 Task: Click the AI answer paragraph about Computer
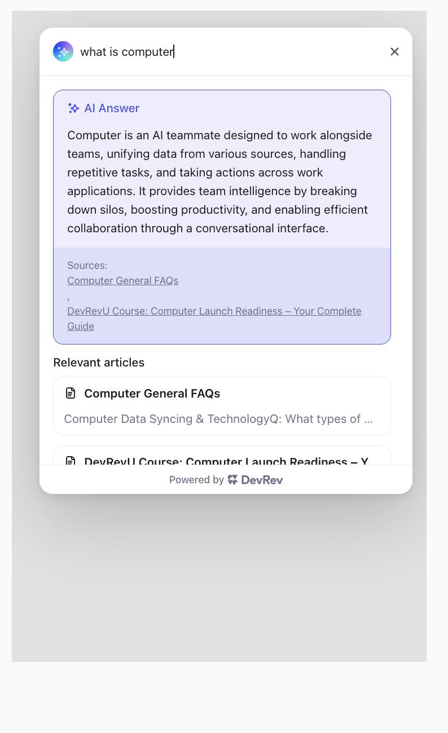tap(220, 182)
